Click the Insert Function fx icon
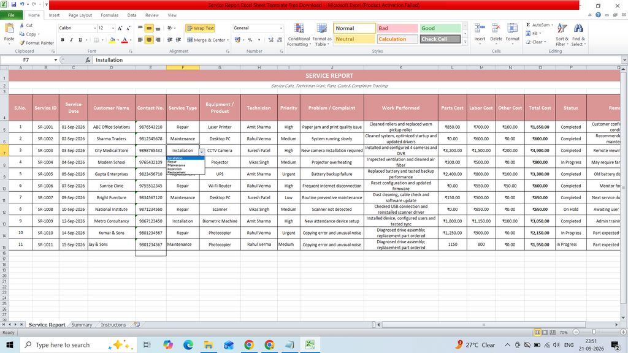 pyautogui.click(x=88, y=59)
